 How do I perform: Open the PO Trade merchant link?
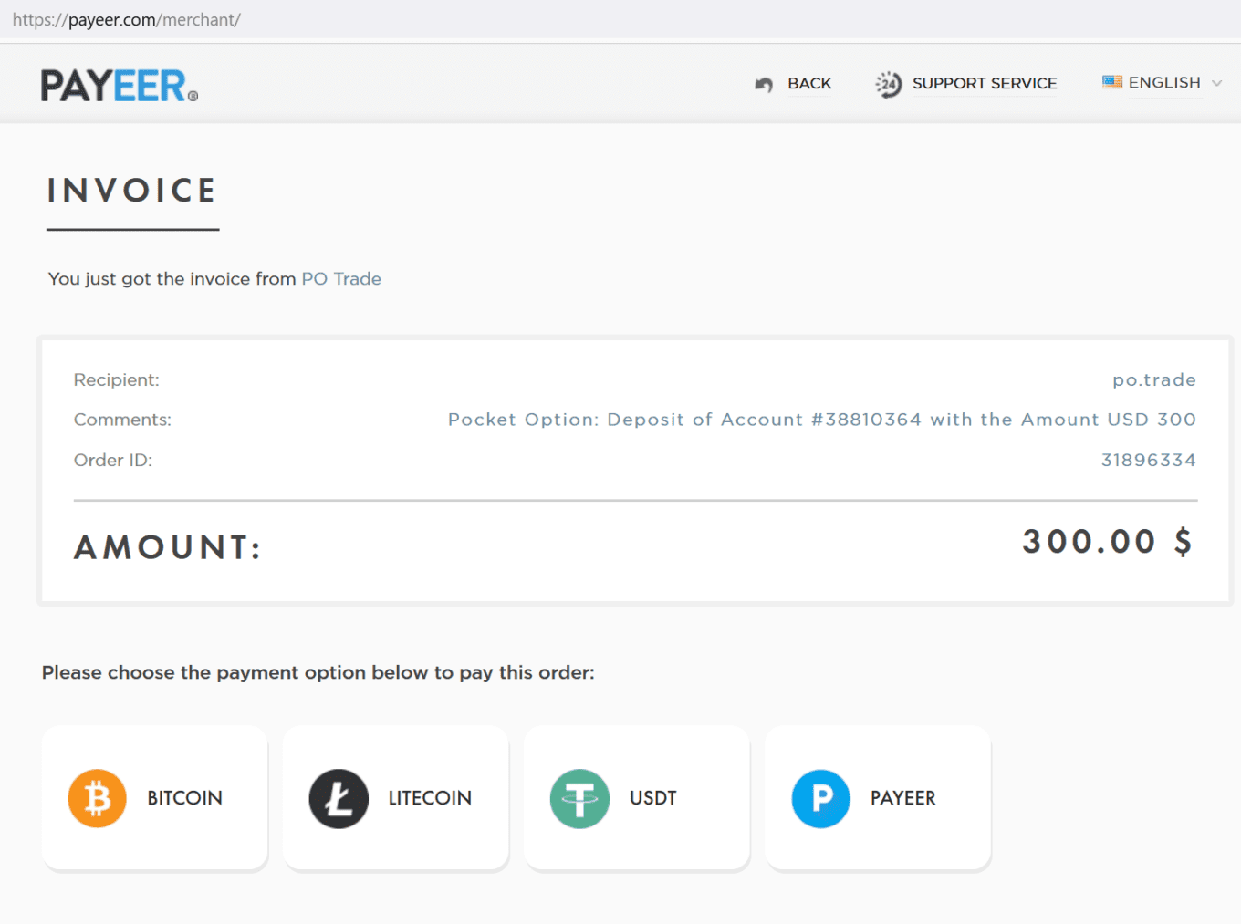(x=341, y=278)
